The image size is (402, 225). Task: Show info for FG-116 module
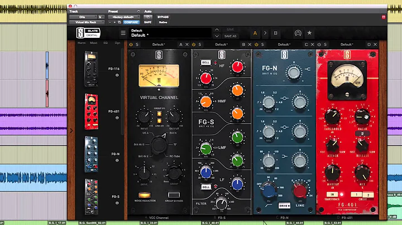point(117,75)
